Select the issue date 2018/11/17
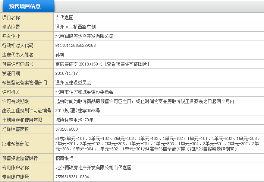Screen dimensions: 264x182 click(x=66, y=73)
